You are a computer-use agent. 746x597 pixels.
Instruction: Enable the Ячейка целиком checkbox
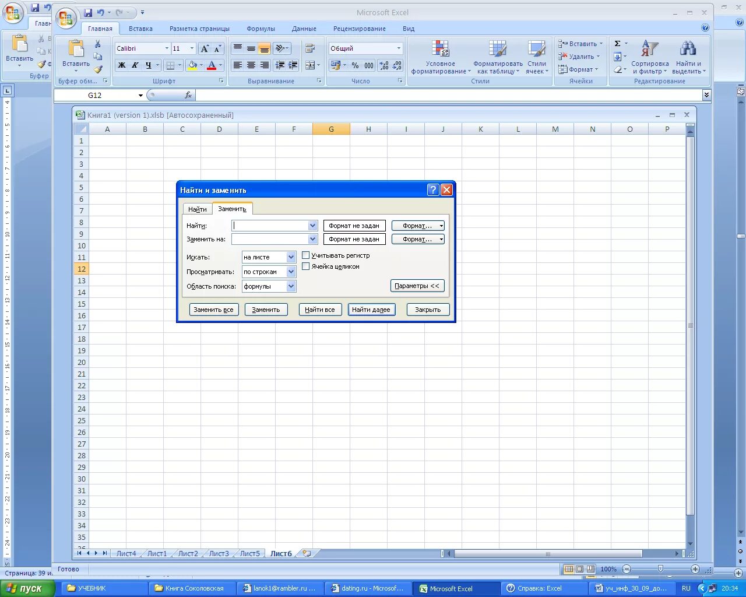(x=305, y=266)
